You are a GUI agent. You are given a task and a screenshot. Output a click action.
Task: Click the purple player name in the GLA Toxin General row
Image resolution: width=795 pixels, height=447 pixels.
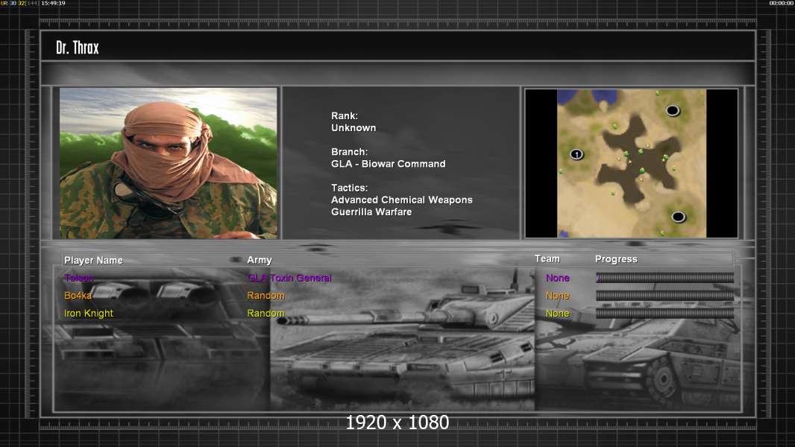point(78,278)
